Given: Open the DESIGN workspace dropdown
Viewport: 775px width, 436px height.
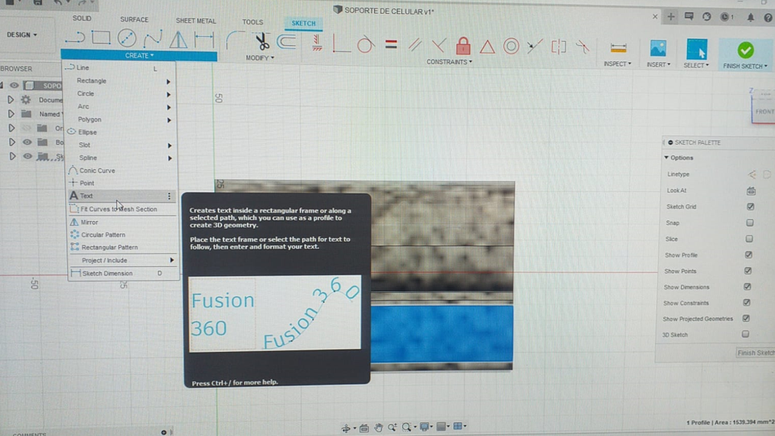Looking at the screenshot, I should tap(21, 34).
